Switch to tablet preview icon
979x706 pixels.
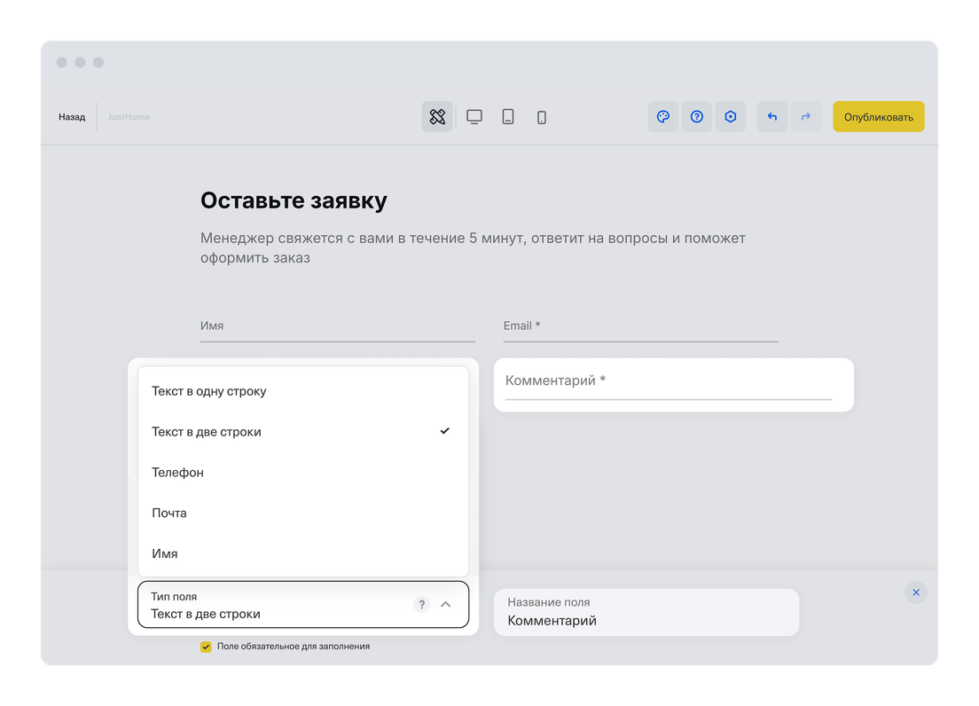click(508, 117)
